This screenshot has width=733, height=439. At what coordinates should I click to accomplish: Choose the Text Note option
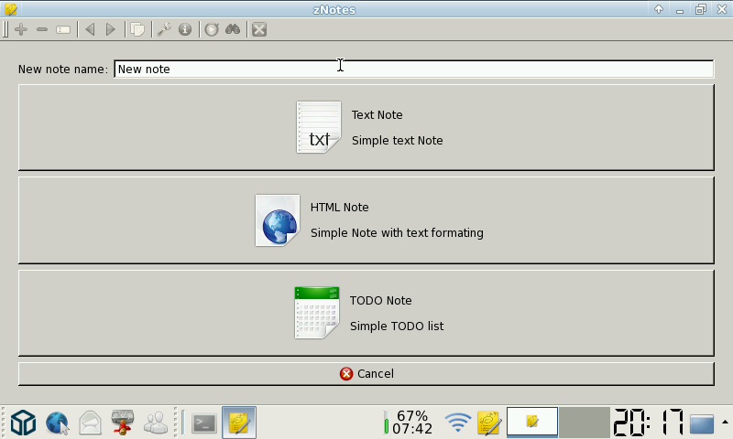click(x=366, y=127)
